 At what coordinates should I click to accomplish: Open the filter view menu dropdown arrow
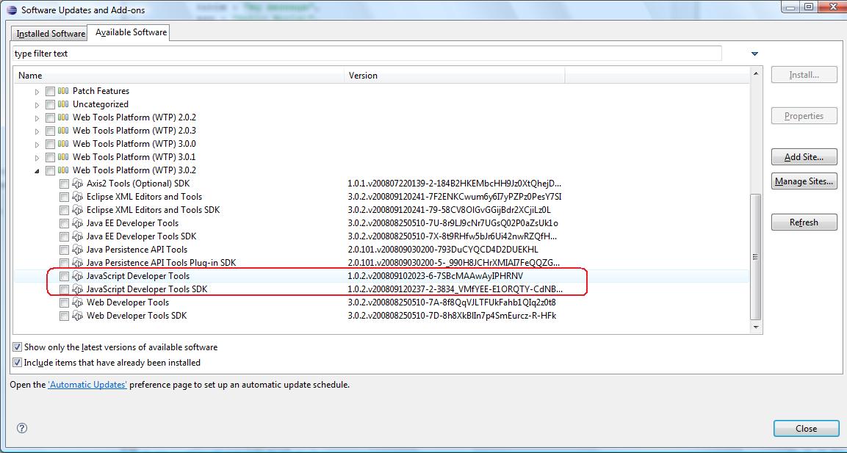click(754, 54)
